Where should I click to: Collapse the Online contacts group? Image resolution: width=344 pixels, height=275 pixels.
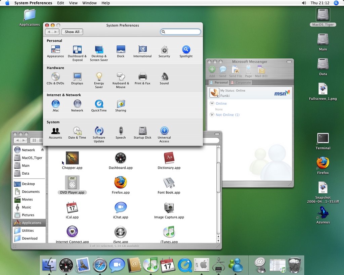(x=212, y=103)
